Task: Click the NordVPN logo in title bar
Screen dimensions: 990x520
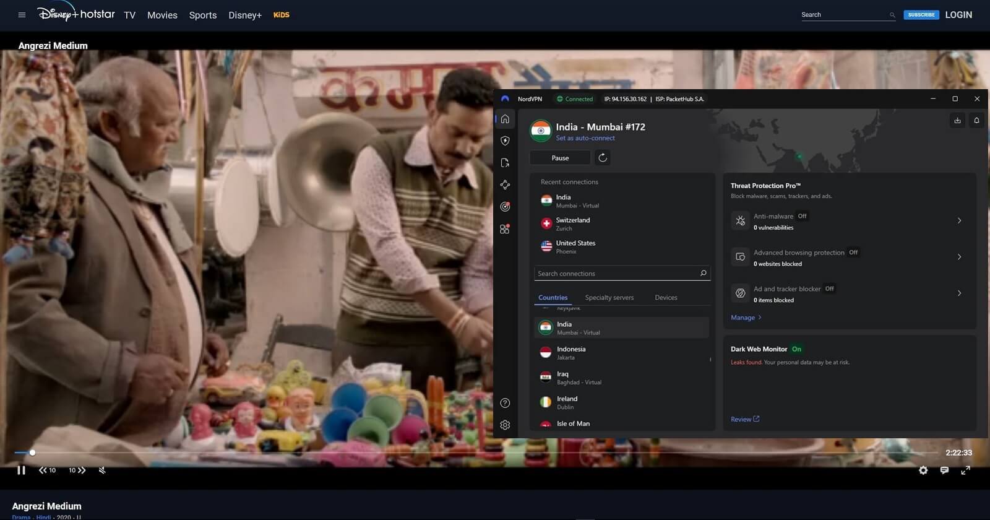Action: (x=505, y=99)
